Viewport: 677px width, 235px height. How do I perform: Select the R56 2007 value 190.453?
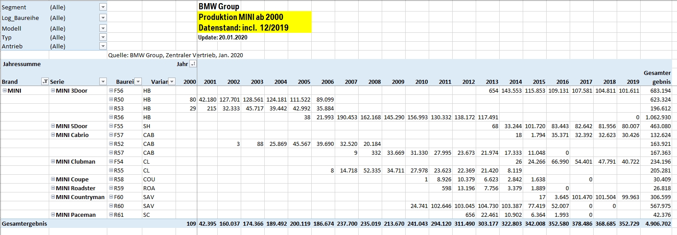click(x=347, y=117)
